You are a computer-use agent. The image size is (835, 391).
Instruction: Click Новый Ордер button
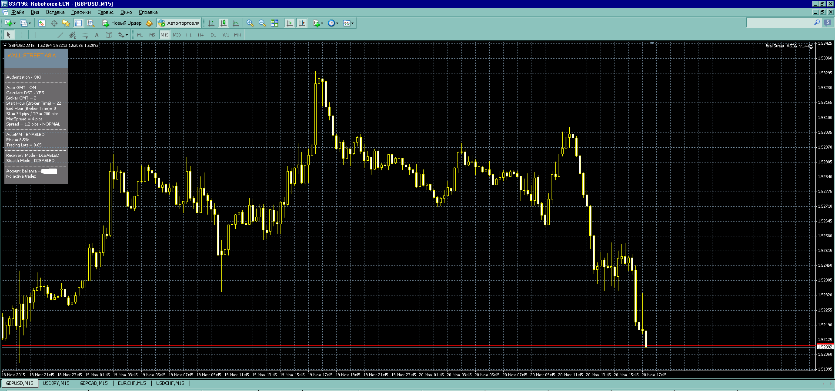(x=122, y=23)
